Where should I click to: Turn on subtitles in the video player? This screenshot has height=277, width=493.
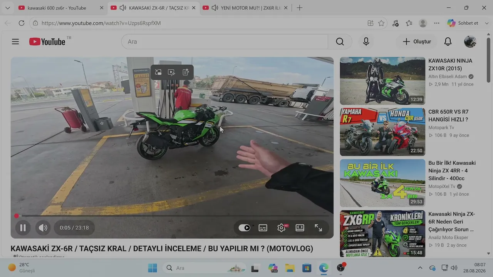(x=263, y=228)
